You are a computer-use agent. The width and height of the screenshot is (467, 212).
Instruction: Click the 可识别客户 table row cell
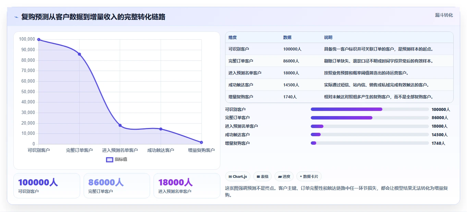[239, 49]
